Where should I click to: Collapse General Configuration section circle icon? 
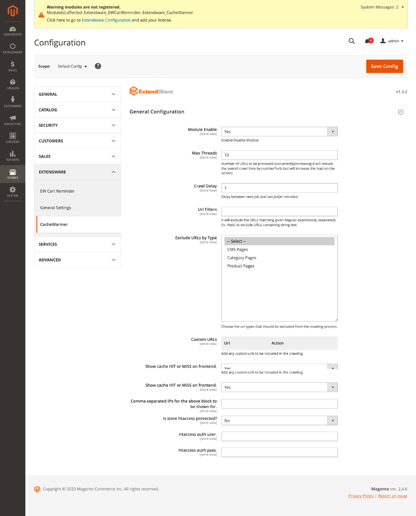tap(401, 112)
